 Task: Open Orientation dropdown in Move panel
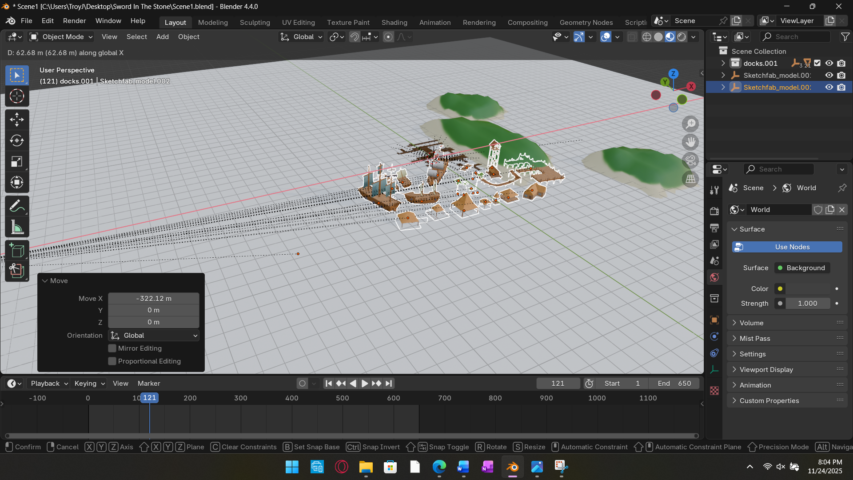(154, 336)
